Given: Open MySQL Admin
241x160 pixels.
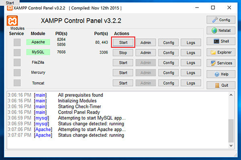Looking at the screenshot, I should pyautogui.click(x=145, y=53).
